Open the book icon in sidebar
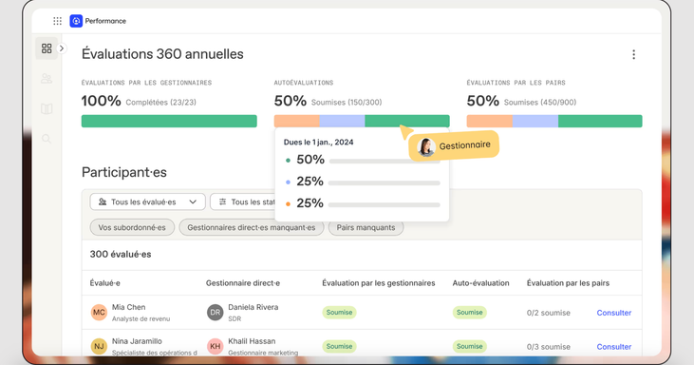 tap(47, 109)
